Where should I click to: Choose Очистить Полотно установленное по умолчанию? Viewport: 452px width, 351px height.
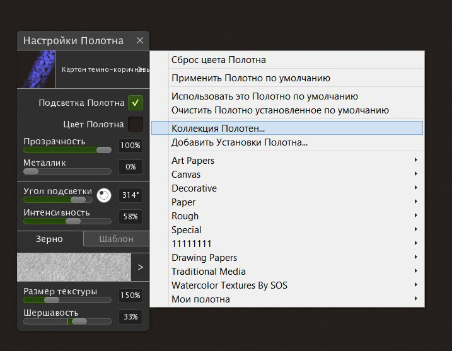click(287, 110)
